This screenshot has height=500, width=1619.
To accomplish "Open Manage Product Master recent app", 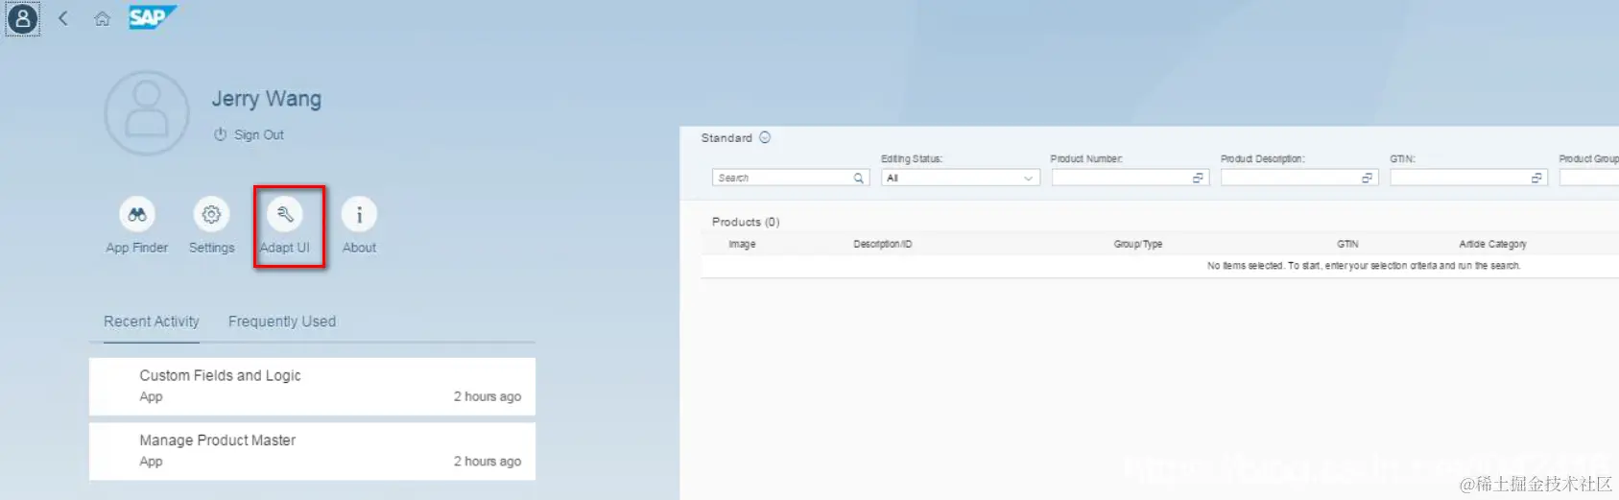I will [312, 451].
